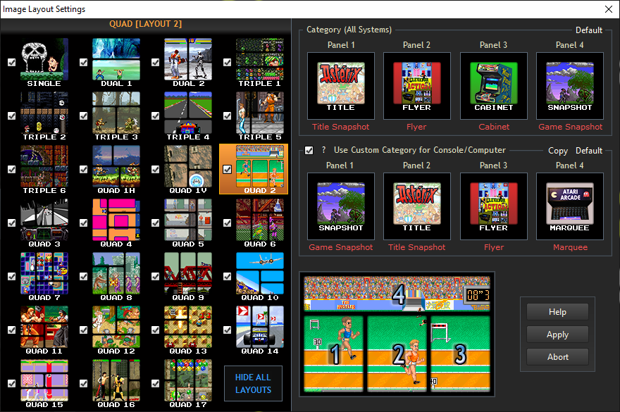The height and width of the screenshot is (412, 620).
Task: Choose the DUAL 1 layout icon
Action: (116, 62)
